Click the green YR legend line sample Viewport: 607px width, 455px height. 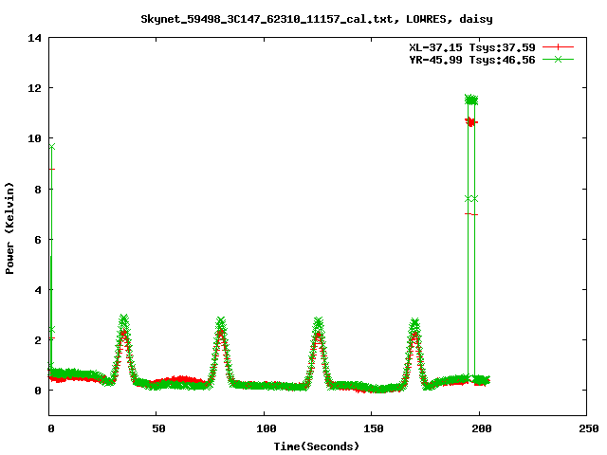tap(558, 60)
